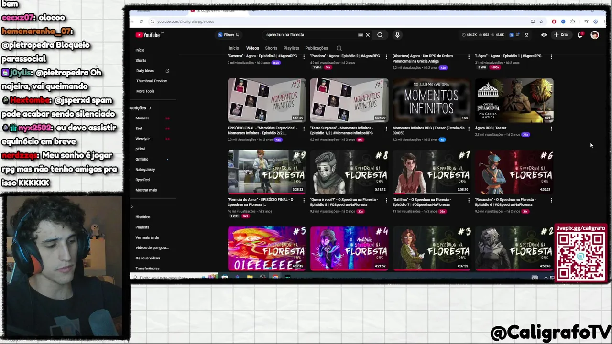
Task: Reload the page with the browser refresh icon
Action: 141,21
